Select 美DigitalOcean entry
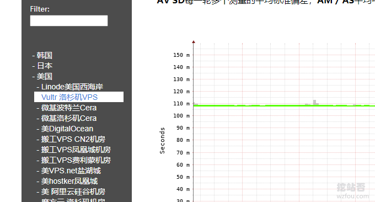The image size is (375, 202). (67, 129)
